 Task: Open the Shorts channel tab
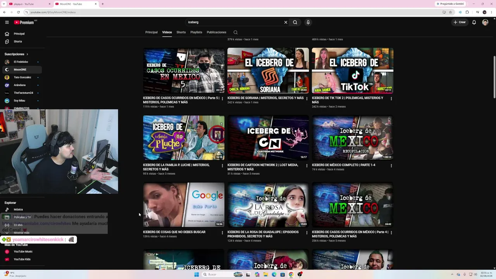click(x=181, y=32)
